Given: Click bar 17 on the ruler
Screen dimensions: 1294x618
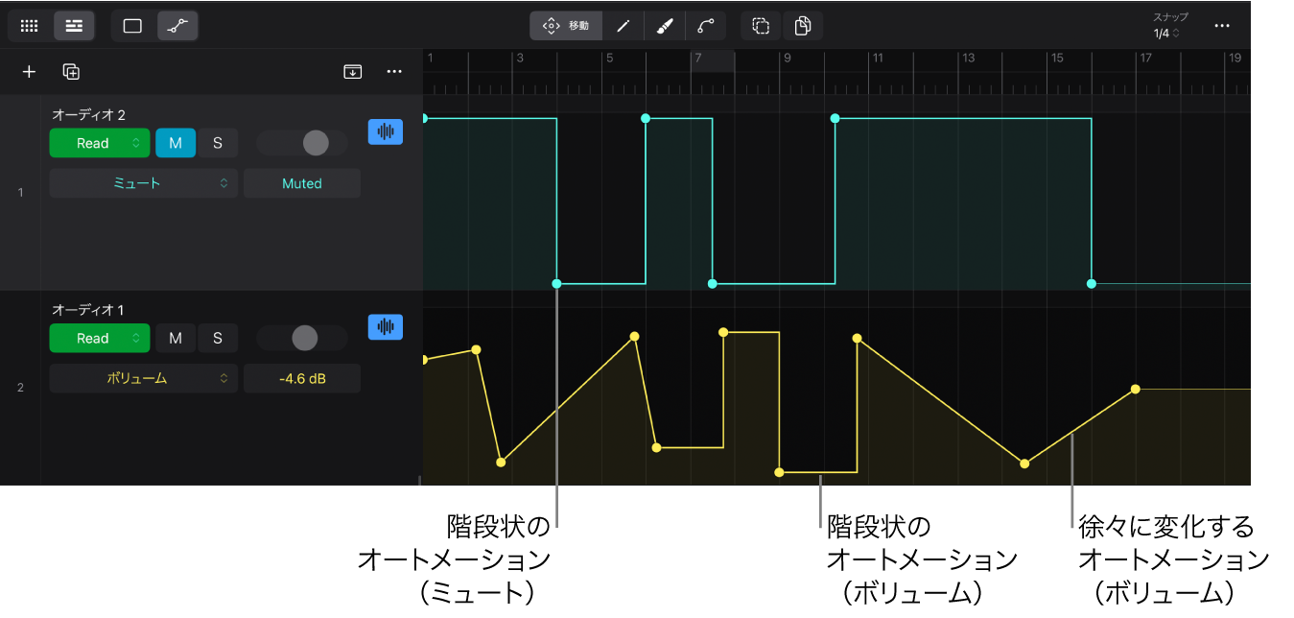Looking at the screenshot, I should (x=1145, y=59).
